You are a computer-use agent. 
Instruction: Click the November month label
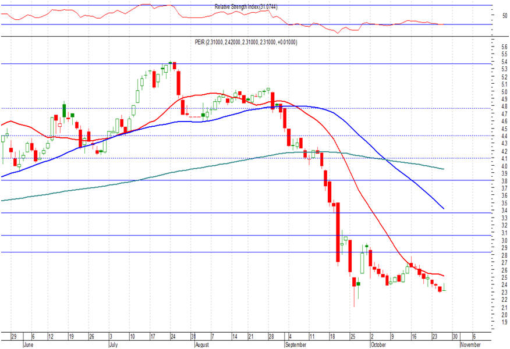470,345
